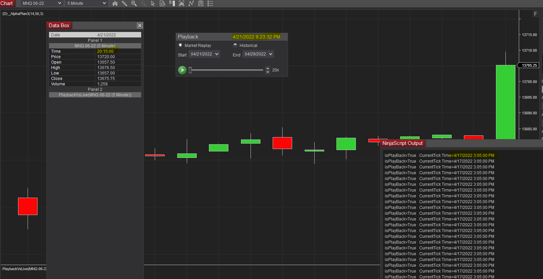This screenshot has height=279, width=543.
Task: Click the PlaybackVsLive panel label at chart bottom
Action: [x=24, y=269]
